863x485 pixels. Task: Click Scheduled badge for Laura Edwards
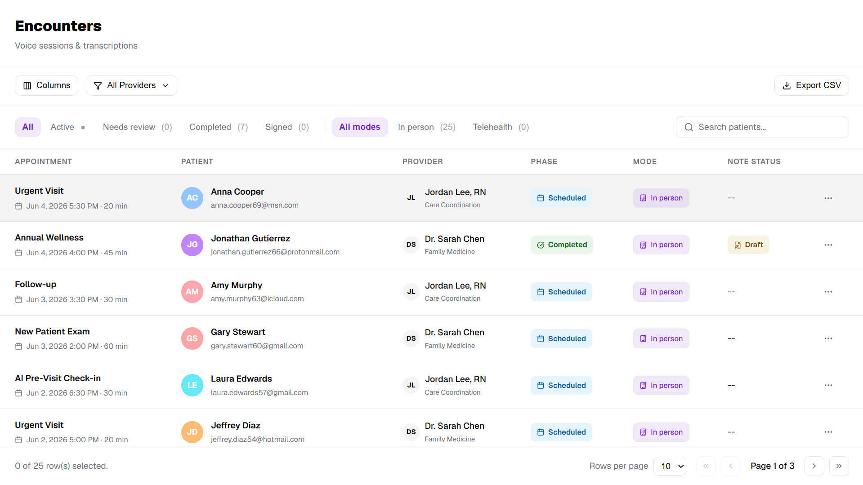click(x=561, y=385)
